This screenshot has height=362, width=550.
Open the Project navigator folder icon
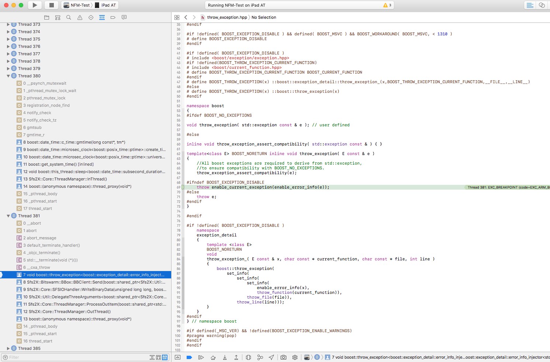(x=46, y=17)
